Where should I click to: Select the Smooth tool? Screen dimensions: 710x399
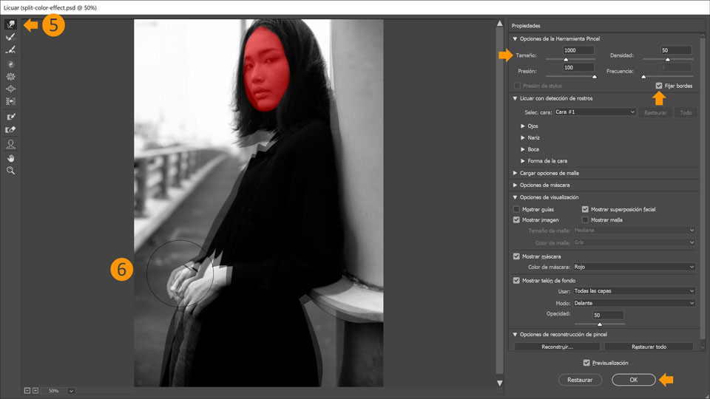(x=10, y=50)
